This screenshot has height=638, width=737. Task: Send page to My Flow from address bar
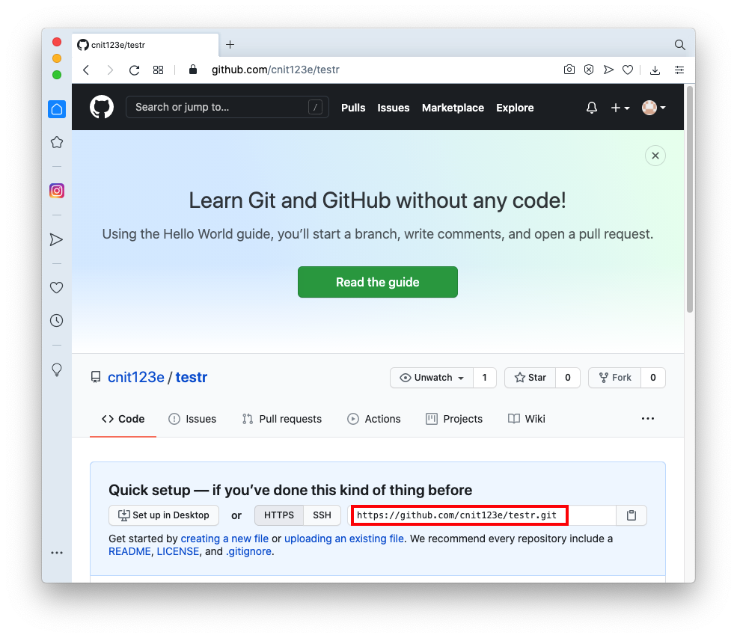click(x=609, y=70)
